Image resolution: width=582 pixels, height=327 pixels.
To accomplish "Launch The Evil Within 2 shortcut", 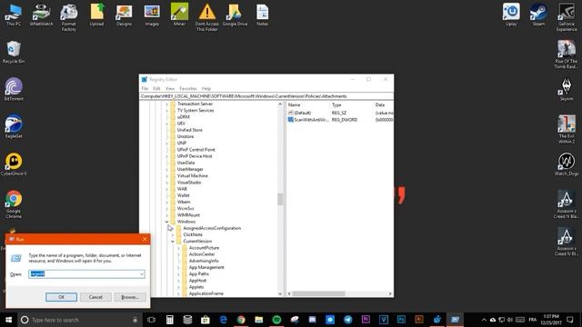I will click(567, 129).
